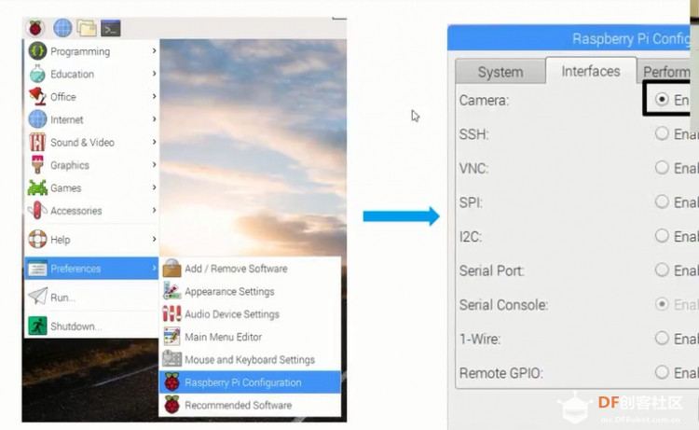This screenshot has width=699, height=430.
Task: Click the Mouse and Keyboard Settings icon
Action: click(x=172, y=359)
